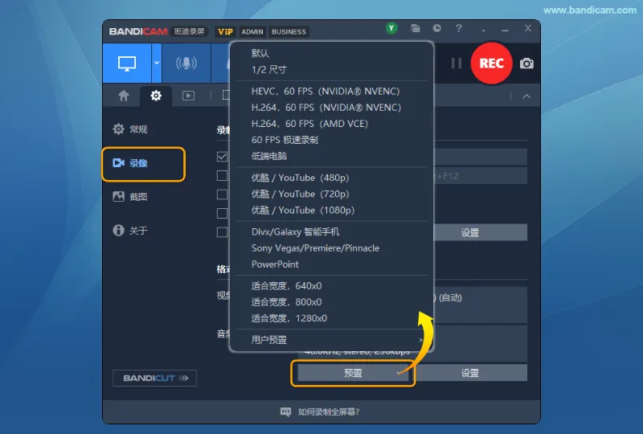Click the bottom 设置 format settings button
Screen dimensions: 643x434
coord(471,373)
